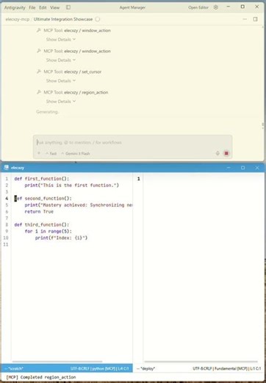Expand Show Details under region_action
266x383 pixels.
[61, 102]
